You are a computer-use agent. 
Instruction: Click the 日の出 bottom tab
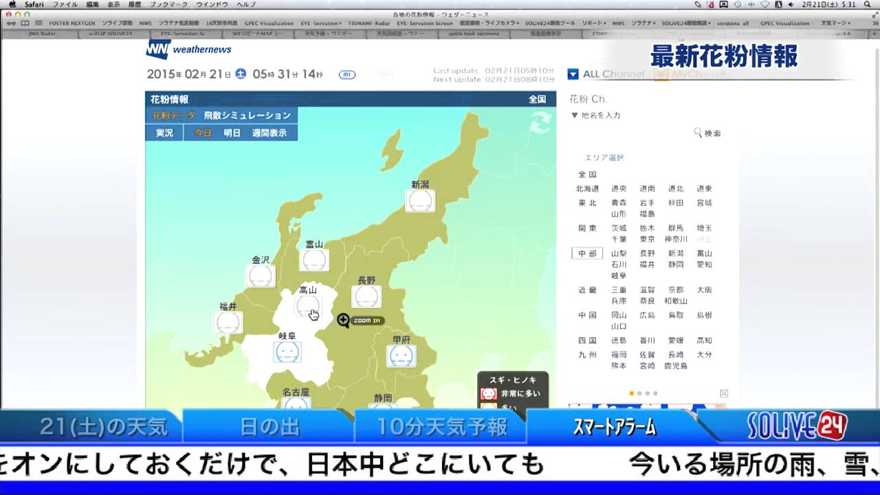[269, 428]
